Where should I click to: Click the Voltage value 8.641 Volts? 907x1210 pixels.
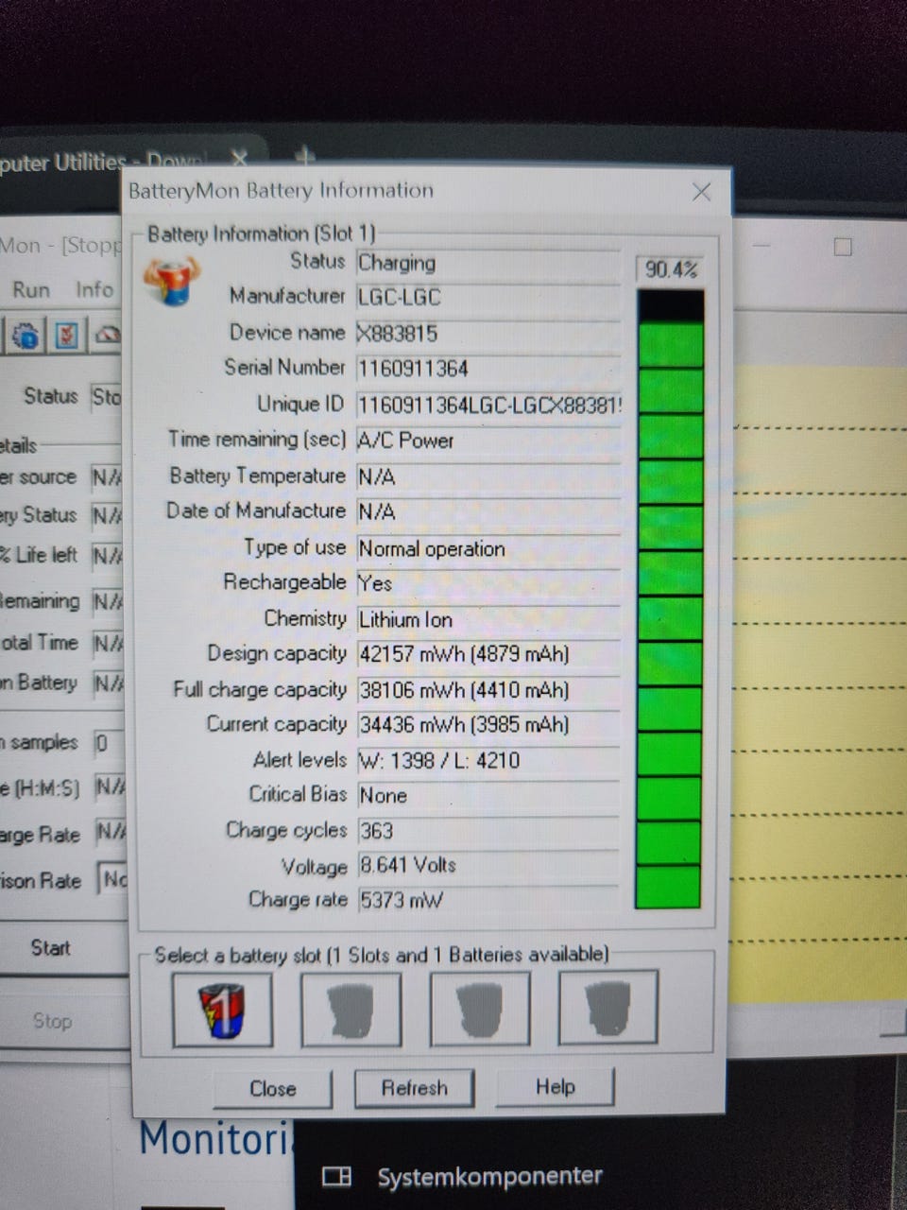point(488,866)
